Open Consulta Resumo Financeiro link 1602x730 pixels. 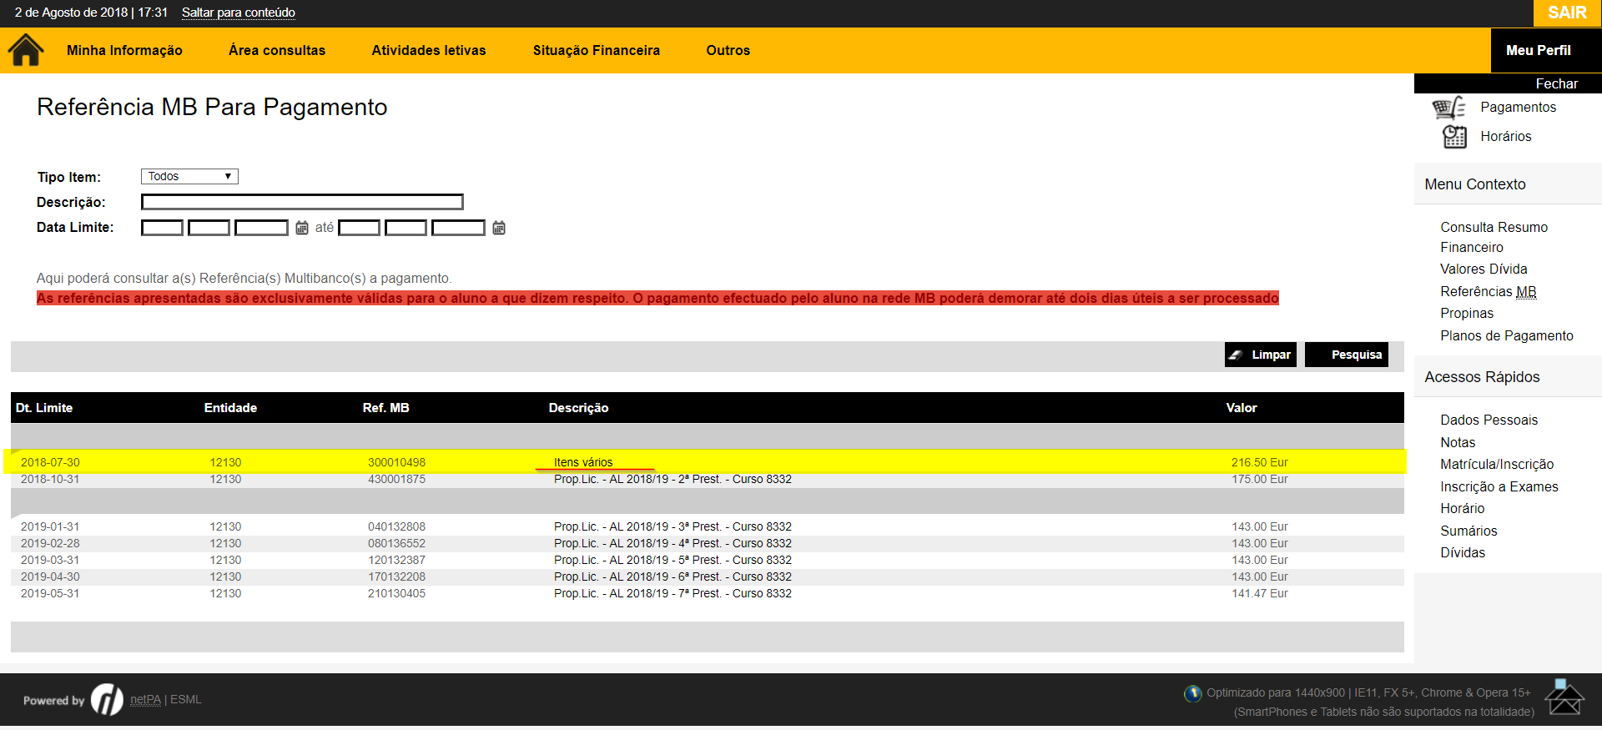click(1494, 237)
